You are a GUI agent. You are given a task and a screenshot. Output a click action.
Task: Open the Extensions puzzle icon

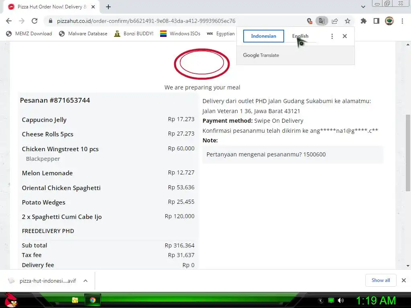(x=364, y=21)
